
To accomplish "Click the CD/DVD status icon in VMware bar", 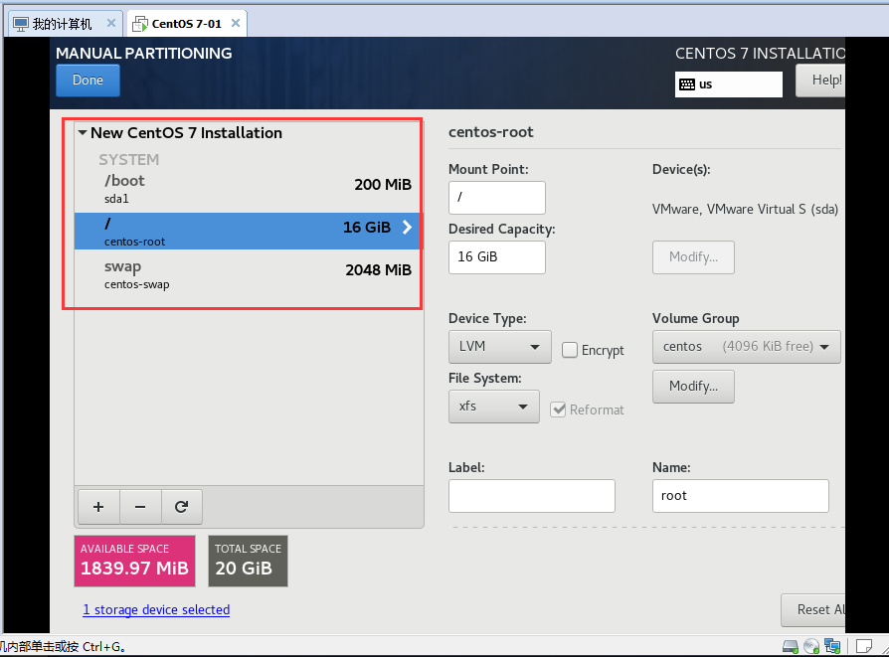I will pos(811,646).
